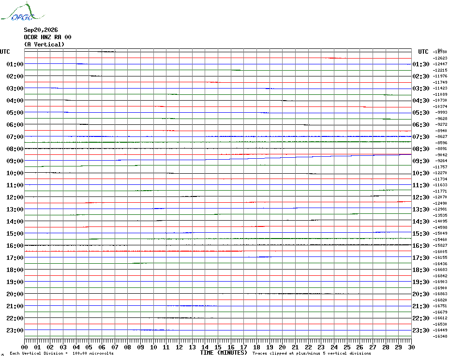Select the 23:00 hour label on left
This screenshot has width=450, height=360.
tap(15, 330)
